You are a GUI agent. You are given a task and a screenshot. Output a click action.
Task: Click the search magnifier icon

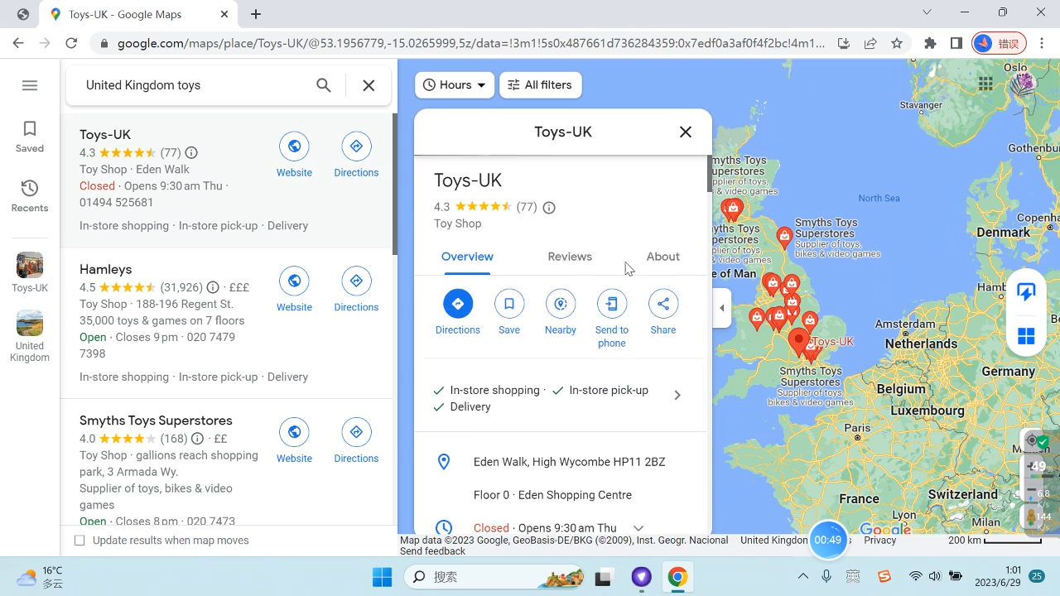(x=324, y=85)
